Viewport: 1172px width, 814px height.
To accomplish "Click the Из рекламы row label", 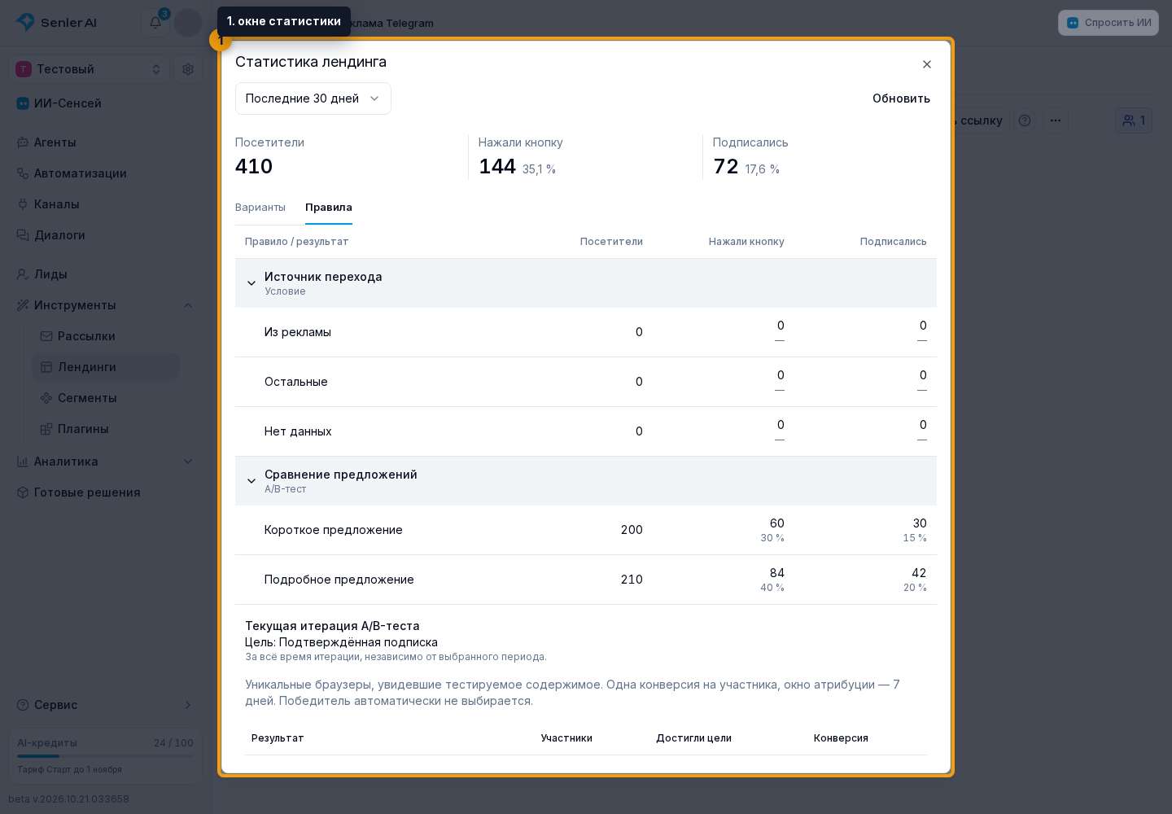I will click(298, 332).
